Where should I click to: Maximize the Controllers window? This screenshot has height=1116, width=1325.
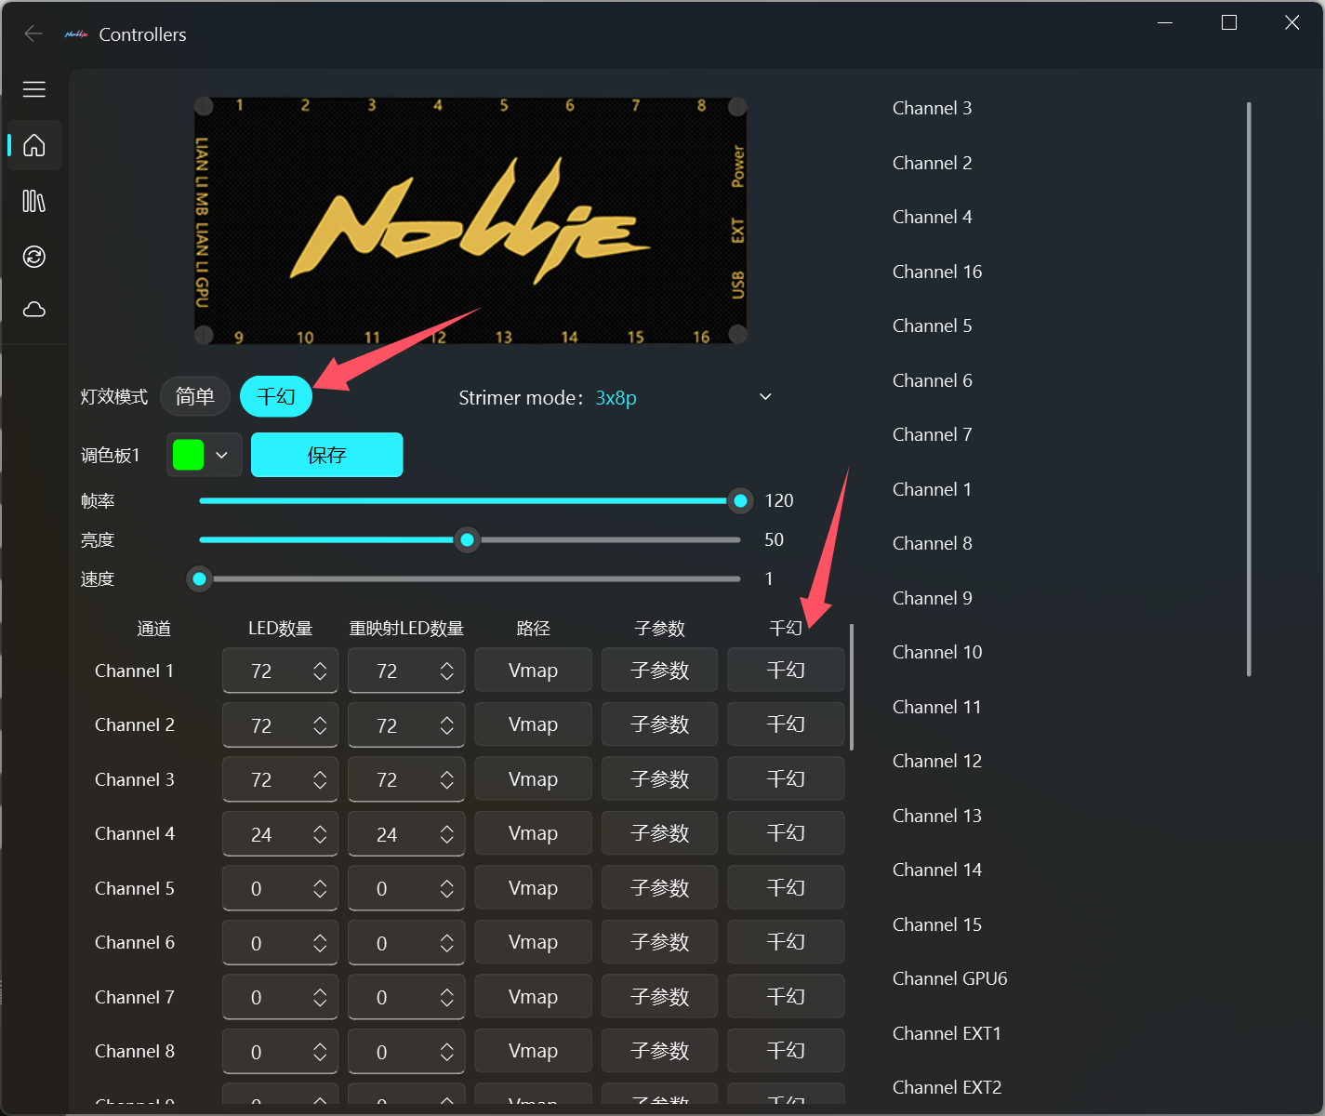click(1228, 22)
